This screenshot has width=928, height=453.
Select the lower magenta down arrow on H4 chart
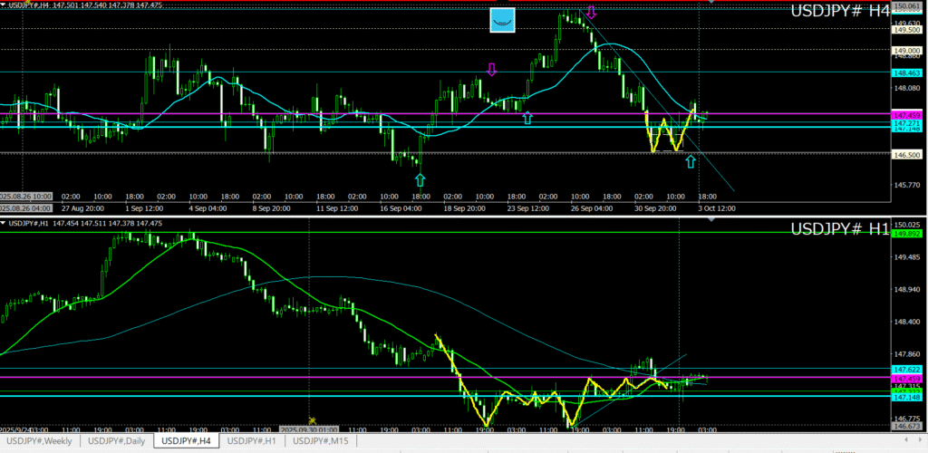(492, 70)
